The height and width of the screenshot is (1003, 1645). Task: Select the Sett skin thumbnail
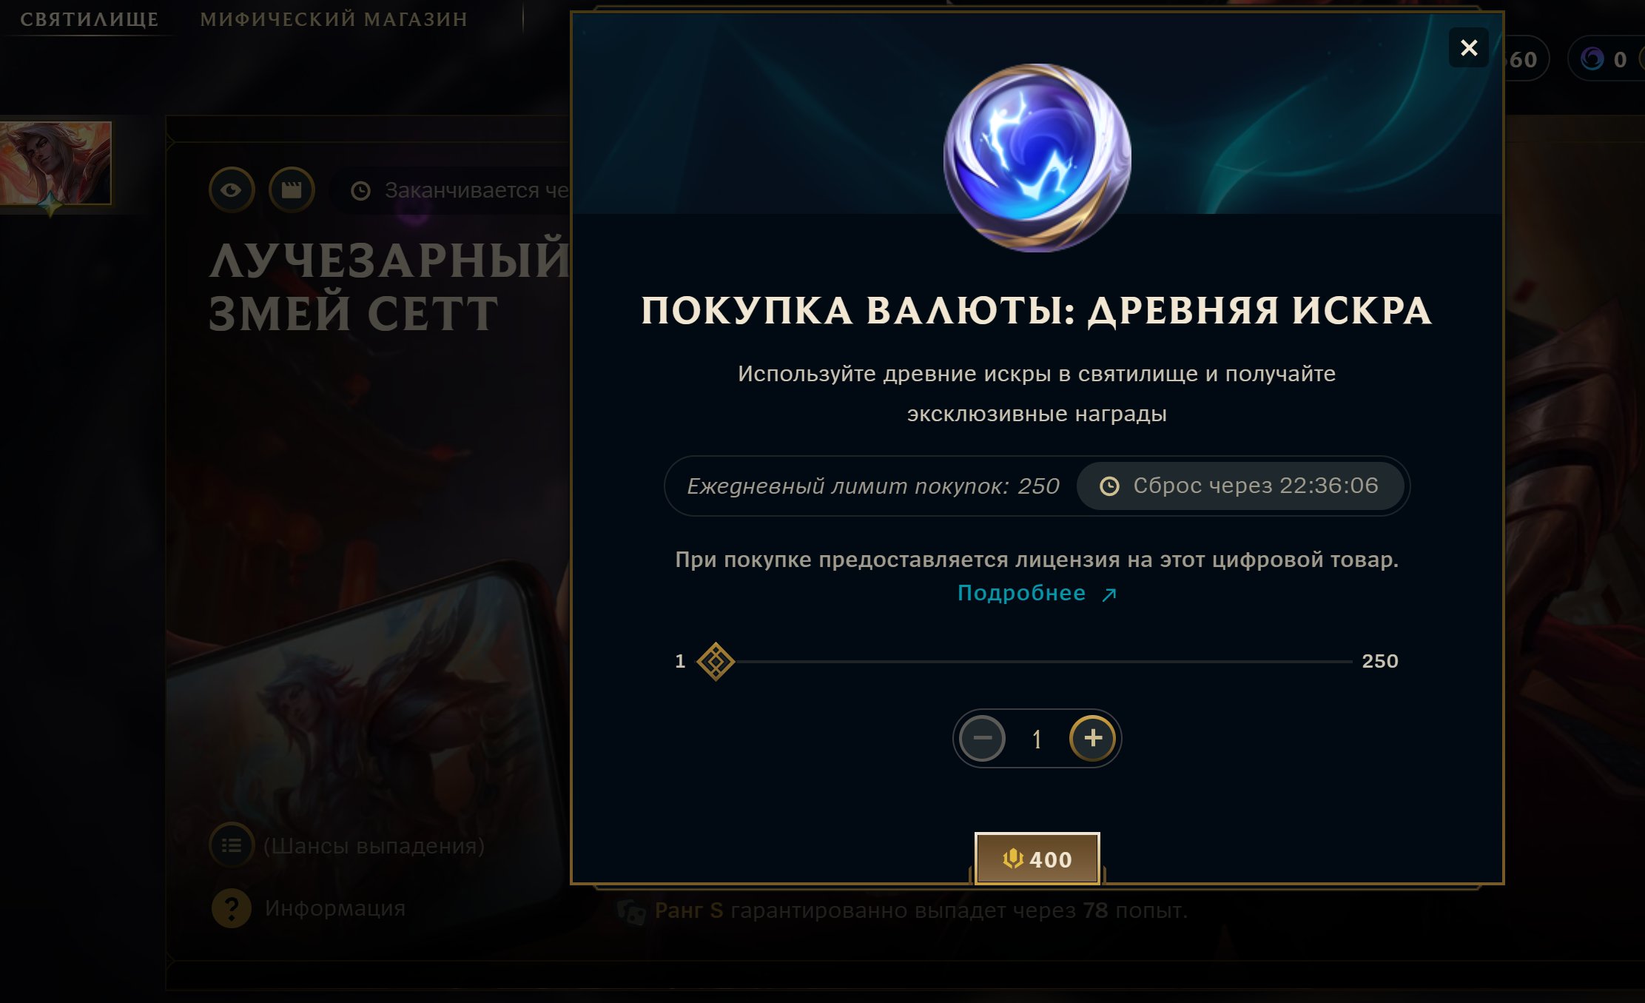55,164
